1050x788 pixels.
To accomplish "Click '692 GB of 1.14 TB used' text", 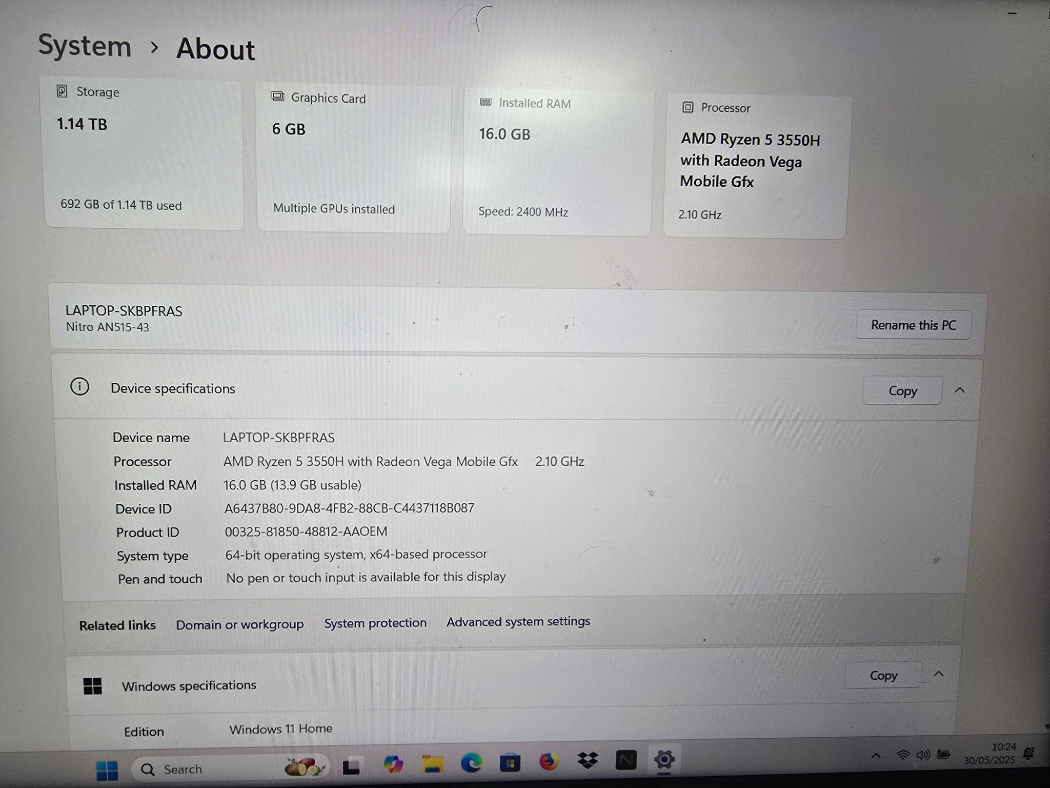I will 121,205.
